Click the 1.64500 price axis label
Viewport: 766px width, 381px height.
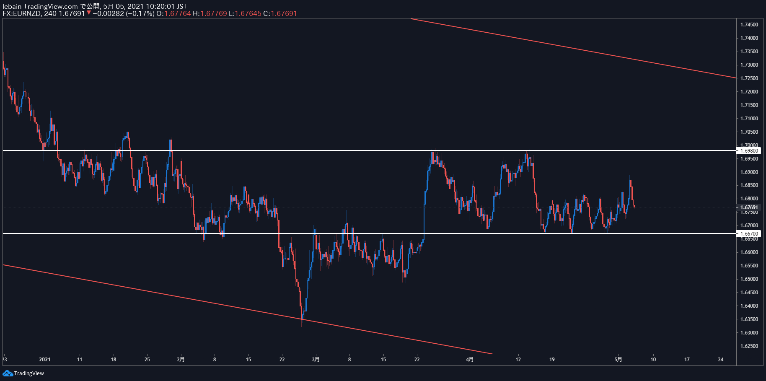(x=749, y=293)
